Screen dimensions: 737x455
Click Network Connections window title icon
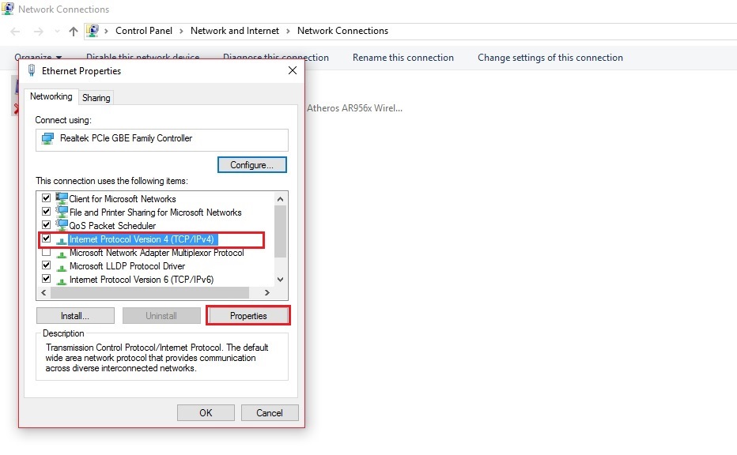point(8,9)
